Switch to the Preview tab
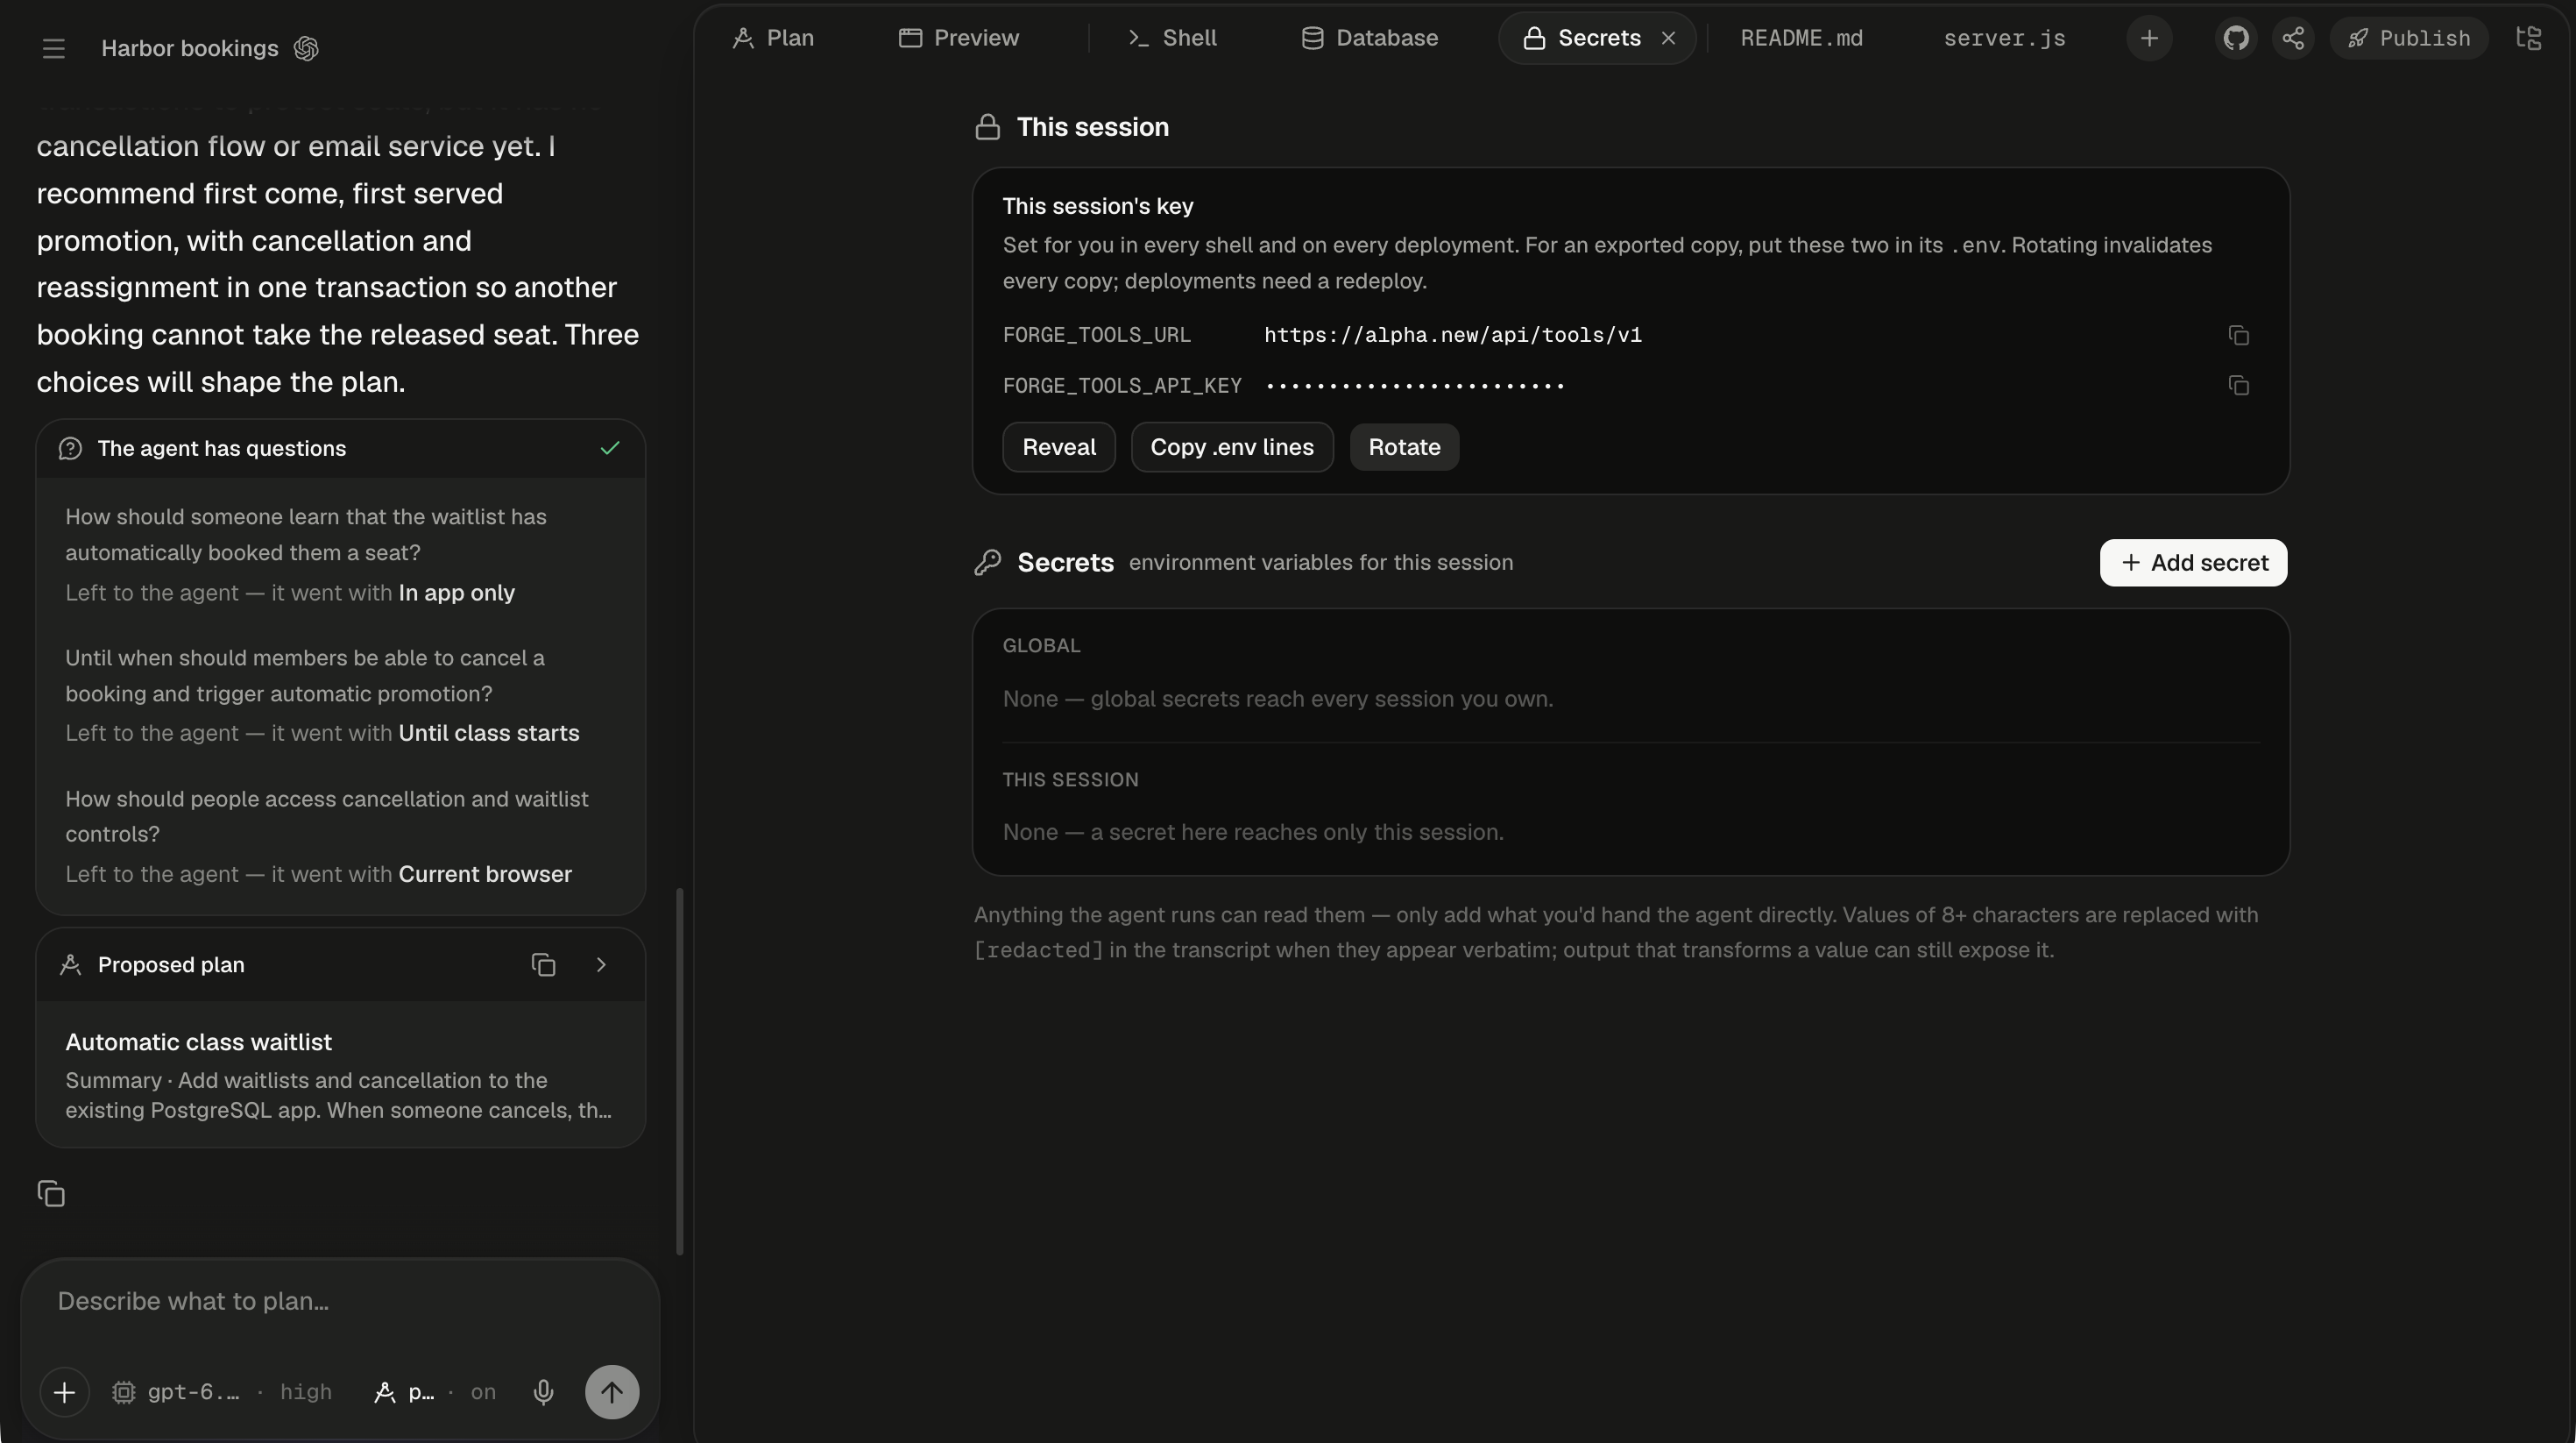This screenshot has height=1443, width=2576. pos(959,38)
